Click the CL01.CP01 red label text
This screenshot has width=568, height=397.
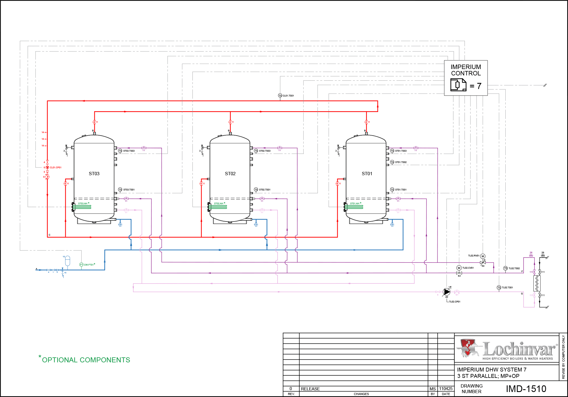pos(56,167)
